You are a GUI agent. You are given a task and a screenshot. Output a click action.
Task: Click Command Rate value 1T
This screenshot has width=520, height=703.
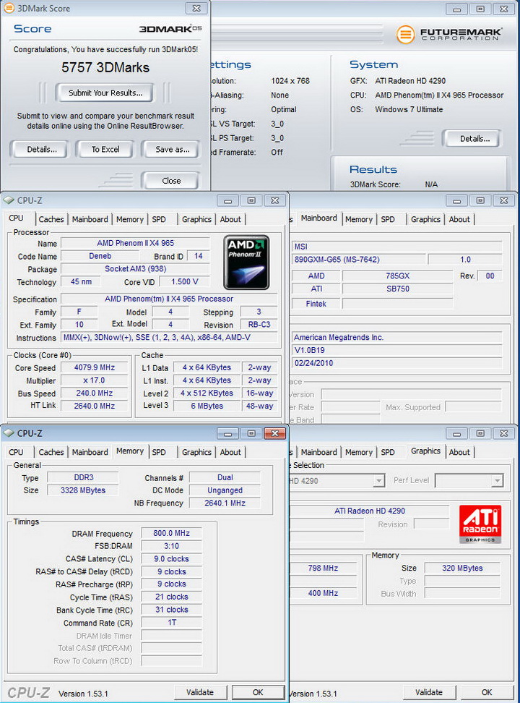point(172,623)
